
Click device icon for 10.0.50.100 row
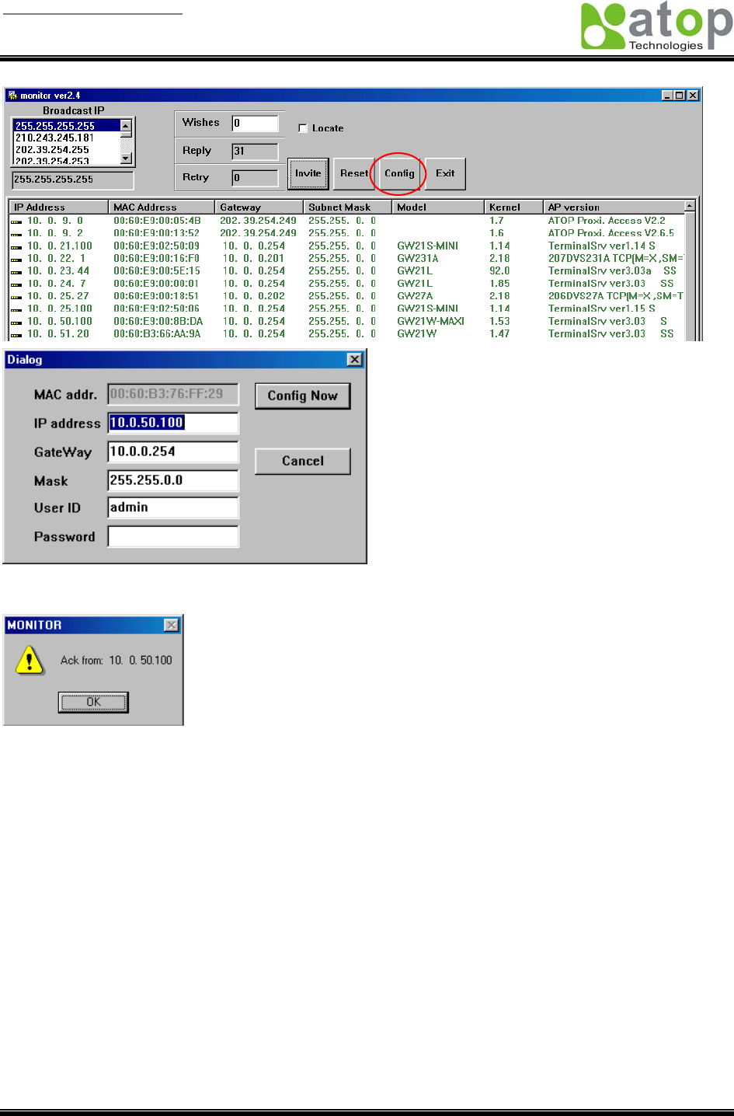coord(16,322)
